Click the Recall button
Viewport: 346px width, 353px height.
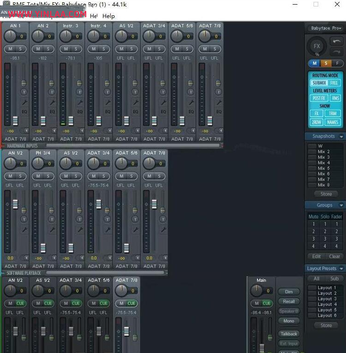[x=289, y=302]
